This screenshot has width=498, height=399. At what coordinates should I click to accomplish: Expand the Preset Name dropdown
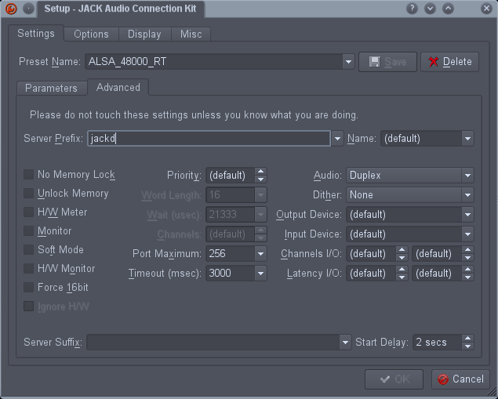(x=348, y=62)
